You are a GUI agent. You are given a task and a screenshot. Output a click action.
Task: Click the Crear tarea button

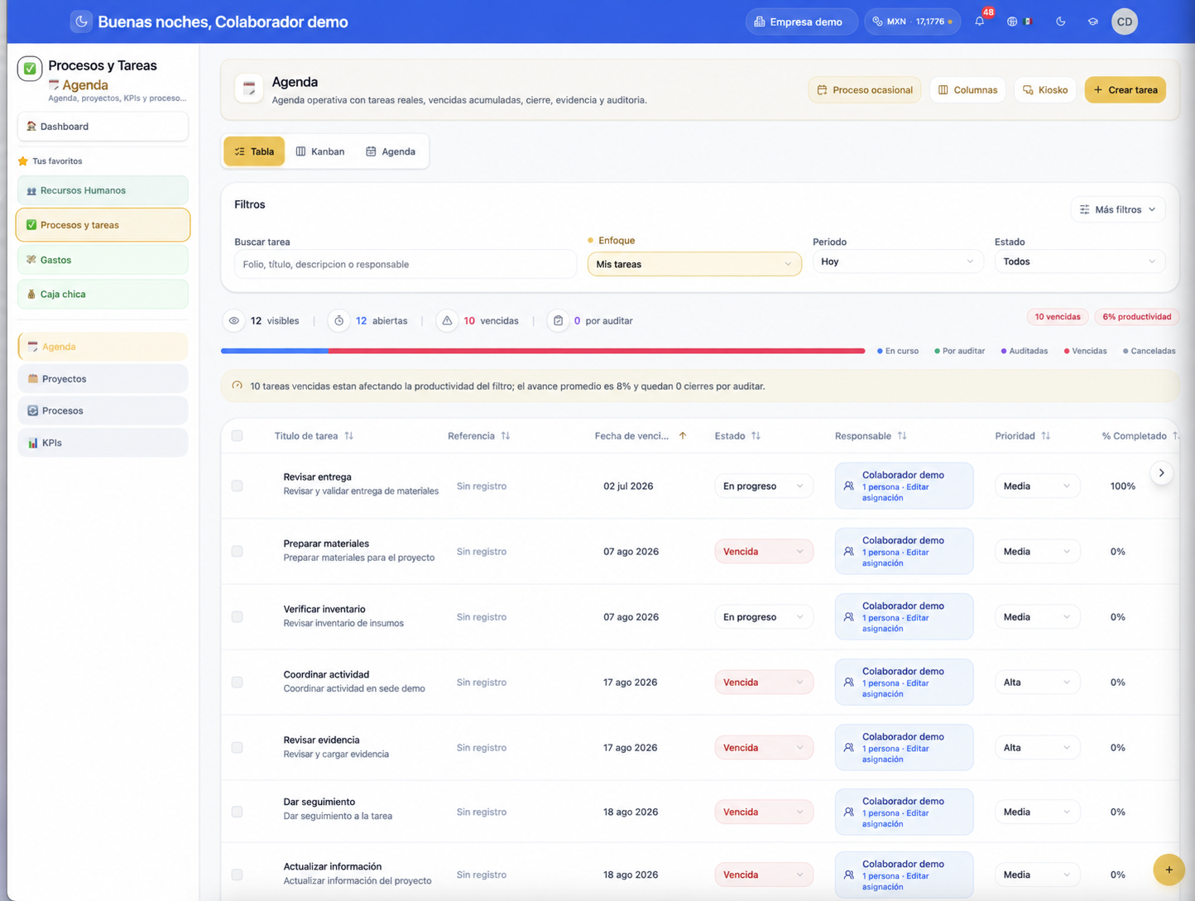[x=1125, y=89]
